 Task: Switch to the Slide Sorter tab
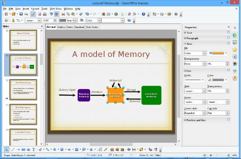click(92, 27)
